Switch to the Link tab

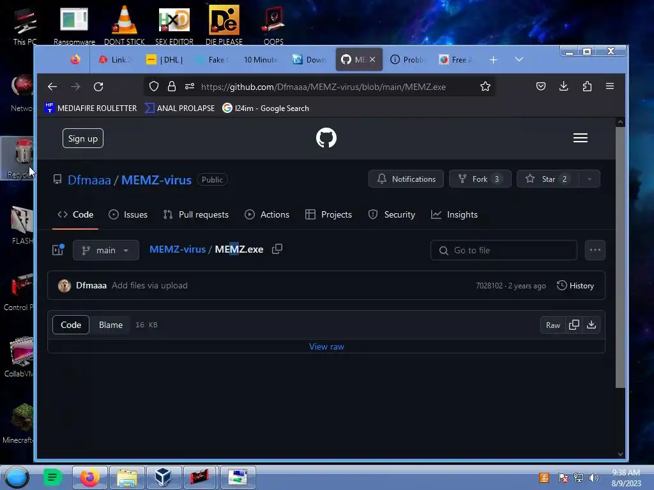(x=115, y=60)
